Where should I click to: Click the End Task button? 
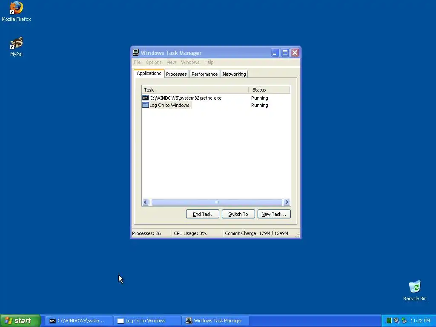point(202,214)
